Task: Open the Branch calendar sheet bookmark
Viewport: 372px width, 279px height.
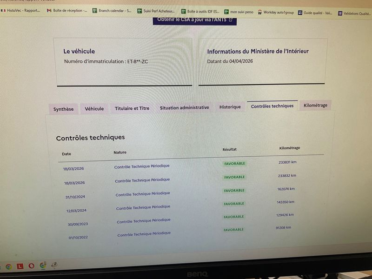Action: pos(112,11)
